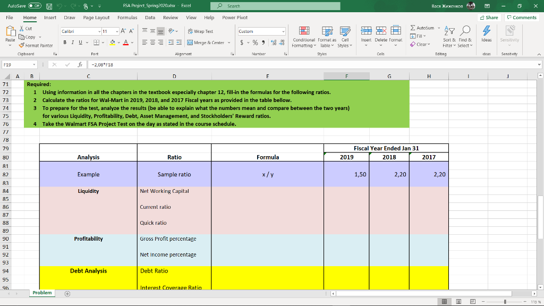544x306 pixels.
Task: Toggle Bold formatting
Action: click(x=65, y=42)
